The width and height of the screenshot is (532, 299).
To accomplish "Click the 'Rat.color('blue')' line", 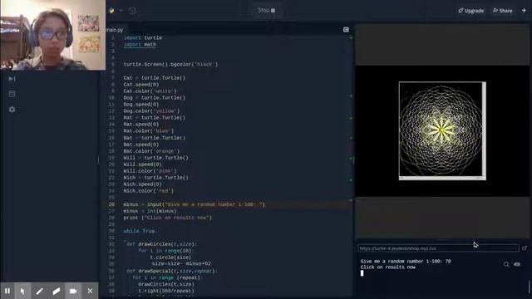I will point(149,131).
